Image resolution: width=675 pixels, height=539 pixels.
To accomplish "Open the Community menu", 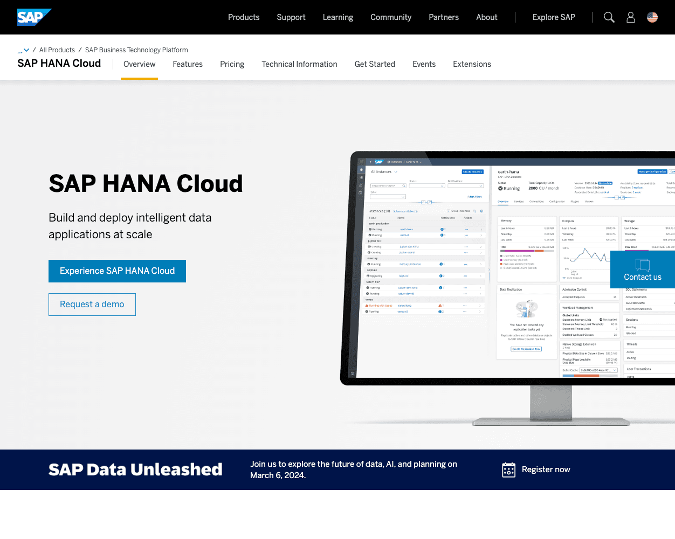I will point(391,17).
